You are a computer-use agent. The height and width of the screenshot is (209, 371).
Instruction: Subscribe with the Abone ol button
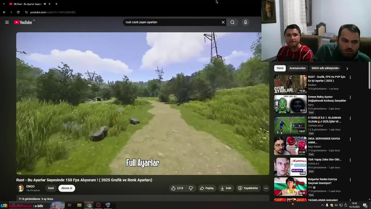(67, 188)
